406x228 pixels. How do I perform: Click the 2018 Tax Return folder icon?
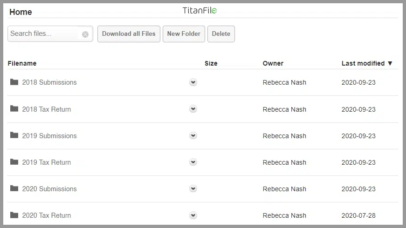click(14, 108)
